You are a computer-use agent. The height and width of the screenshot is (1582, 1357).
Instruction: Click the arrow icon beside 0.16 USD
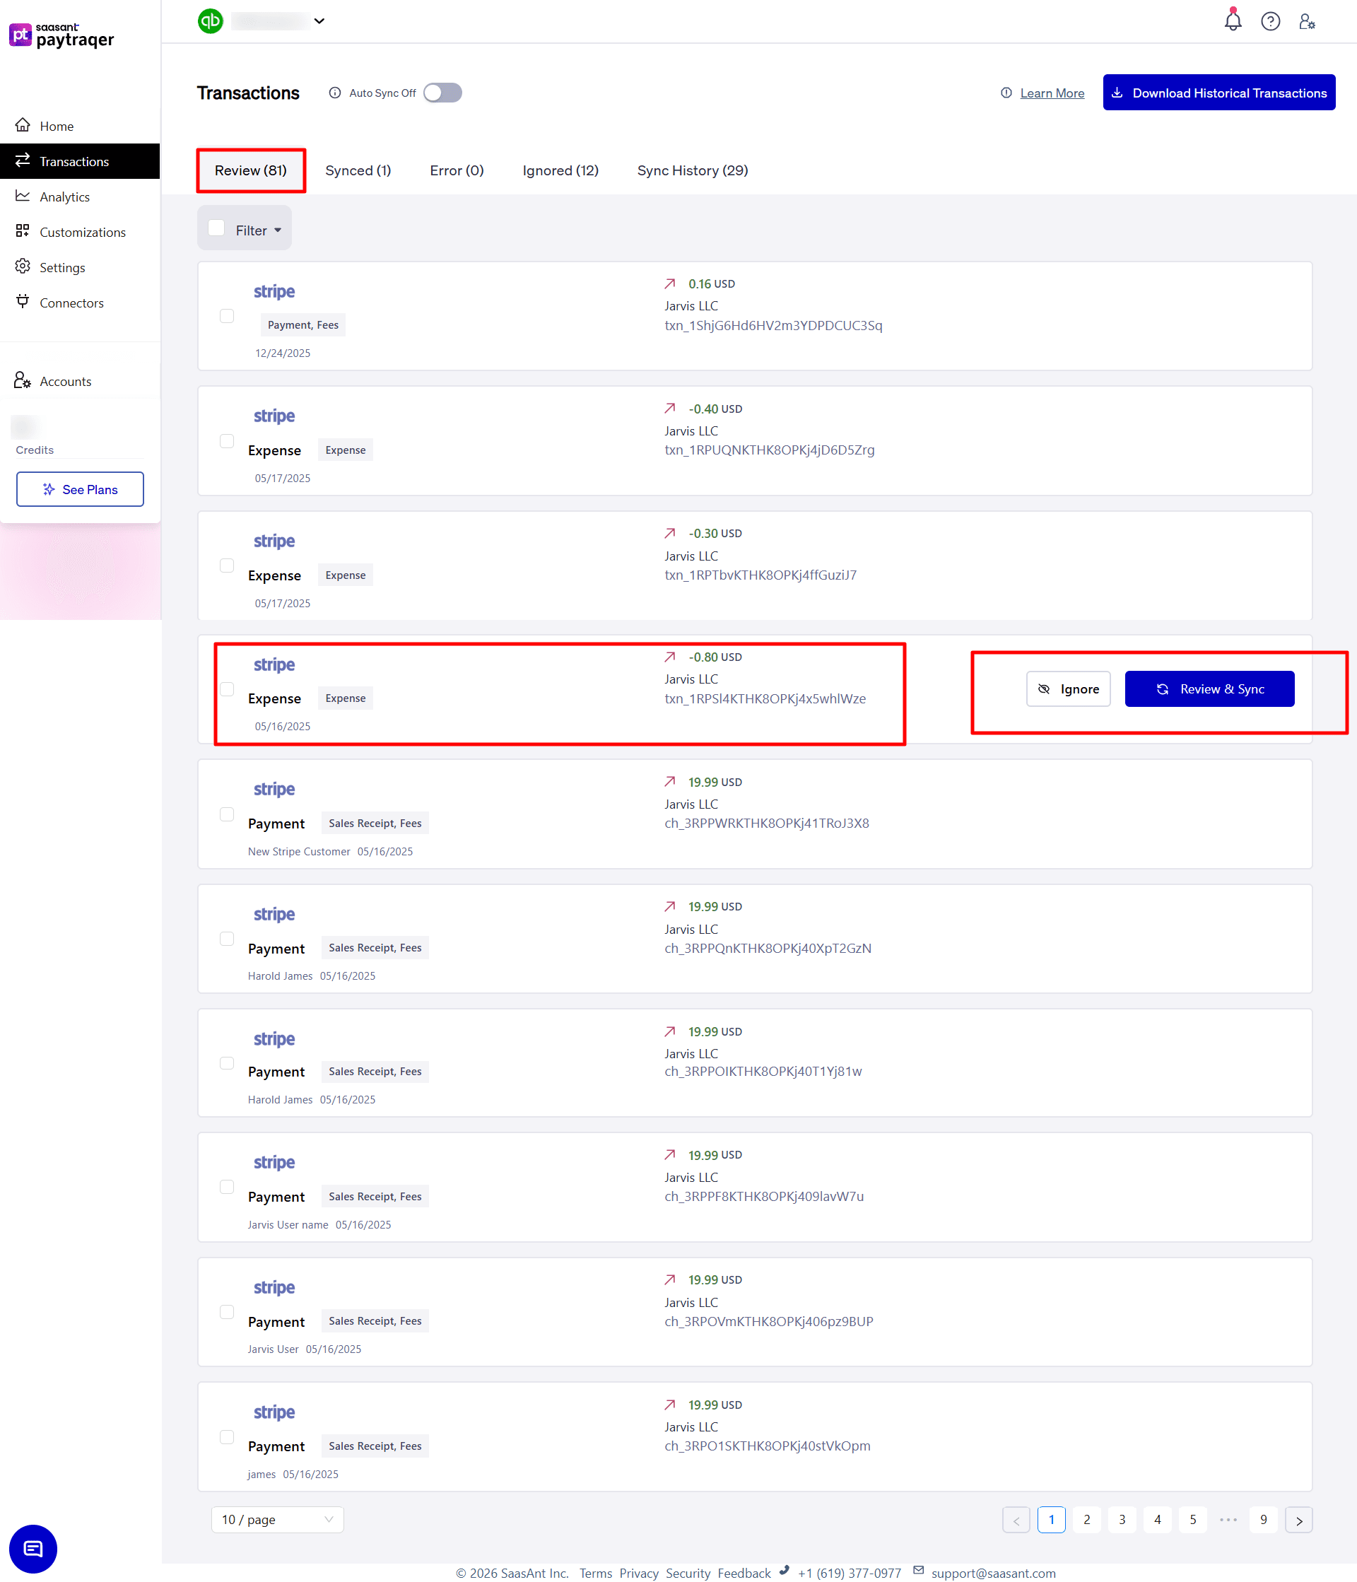(x=669, y=283)
